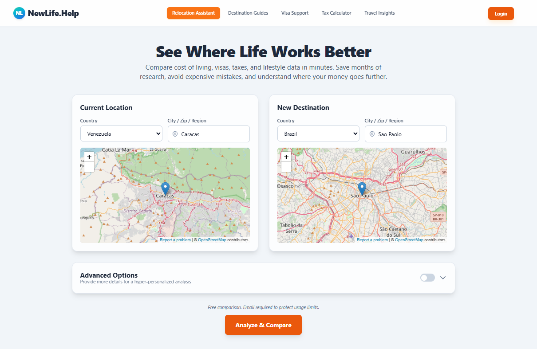Click the location pin icon in the Sao Paolo field
Screen dimensions: 537x349
[x=372, y=133]
